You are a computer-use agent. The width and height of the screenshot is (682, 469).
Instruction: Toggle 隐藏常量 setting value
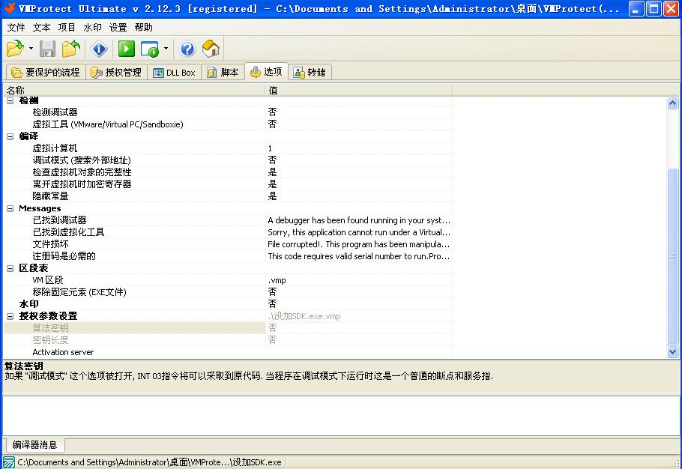[x=273, y=196]
